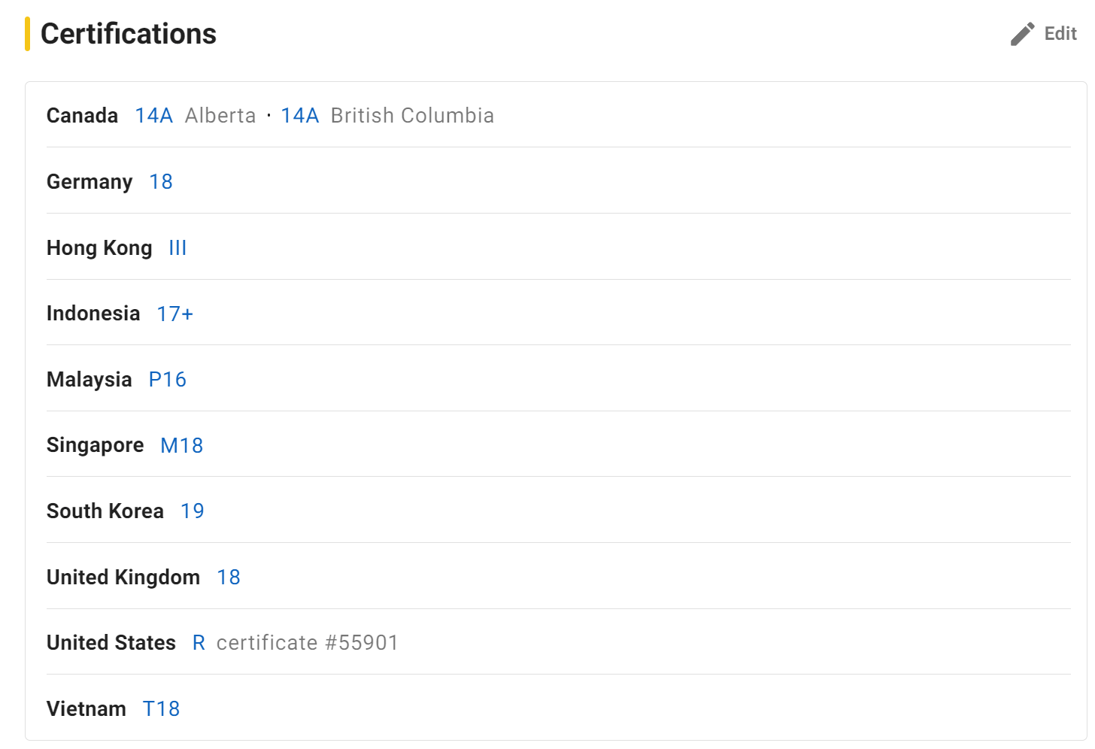Open Singapore's M18 rating link

point(182,446)
